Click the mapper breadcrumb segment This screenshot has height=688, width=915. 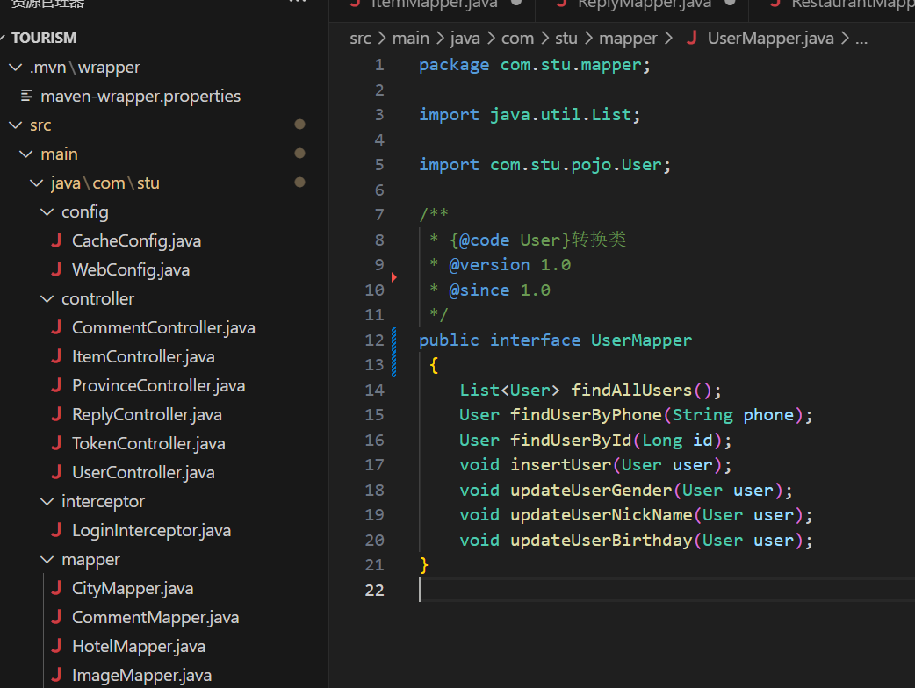point(628,39)
